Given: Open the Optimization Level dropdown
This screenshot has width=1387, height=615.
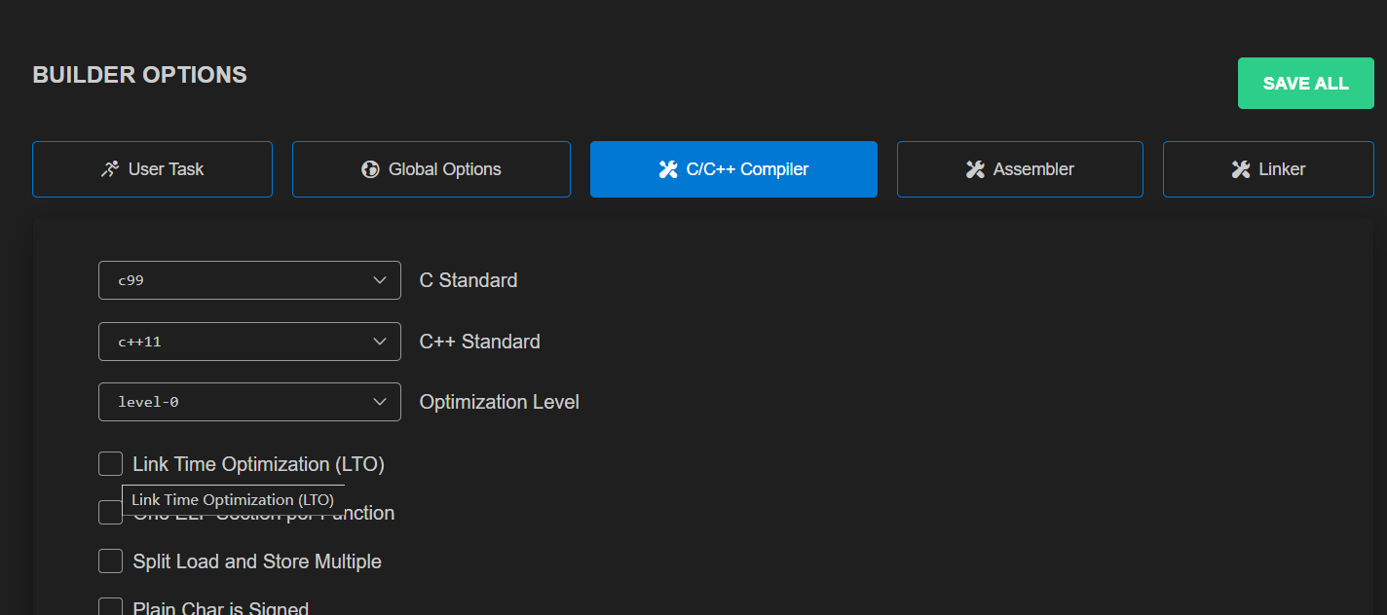Looking at the screenshot, I should [249, 402].
